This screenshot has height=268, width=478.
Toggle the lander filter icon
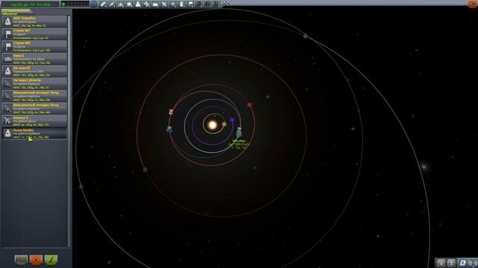pos(129,4)
